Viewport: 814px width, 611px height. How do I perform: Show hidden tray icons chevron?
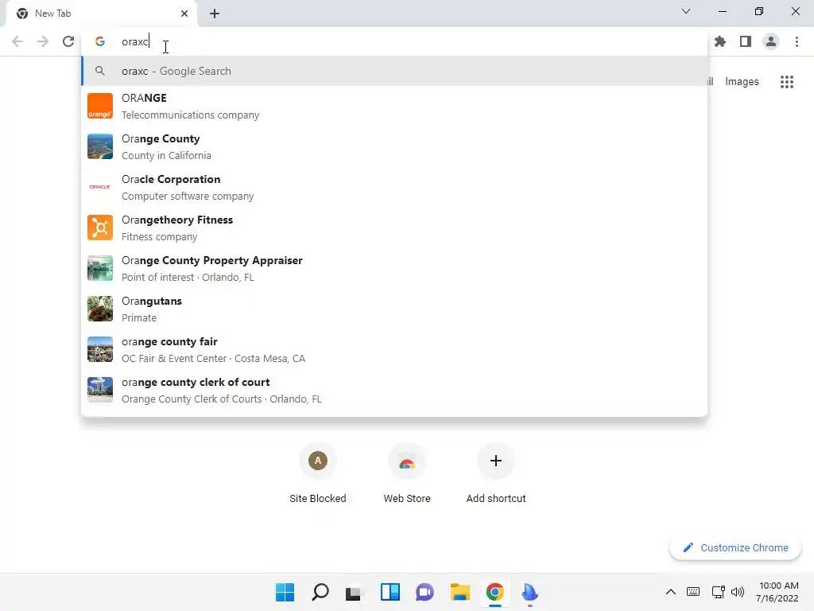pos(671,592)
